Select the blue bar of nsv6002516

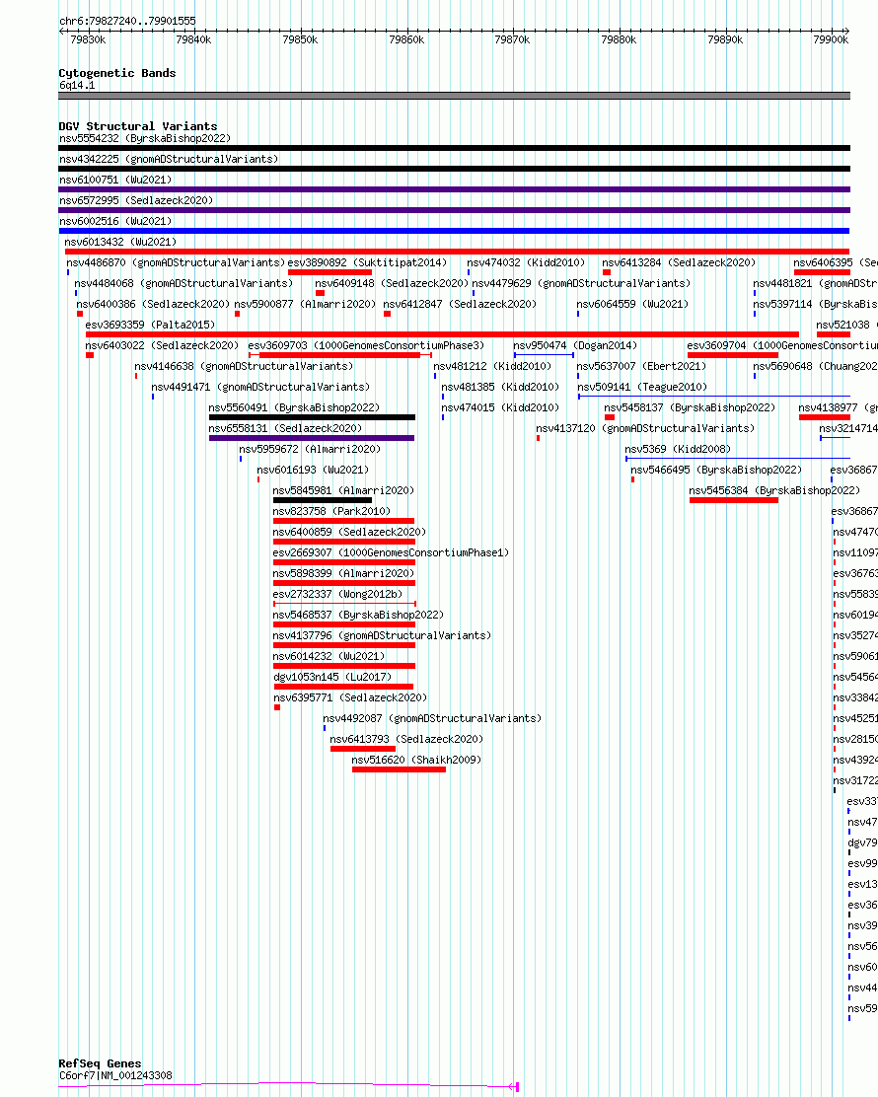[454, 231]
